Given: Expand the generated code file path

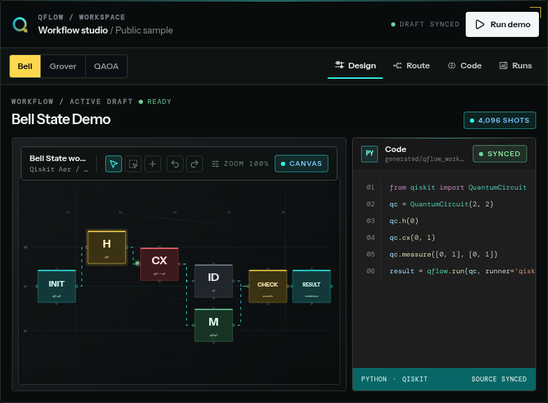Looking at the screenshot, I should point(425,159).
